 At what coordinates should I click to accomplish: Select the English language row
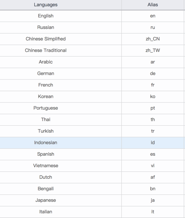pos(92,16)
